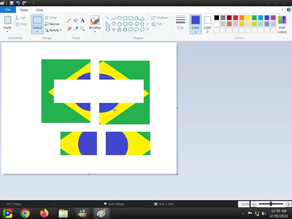Open Firefox from the taskbar
The width and height of the screenshot is (292, 219).
tap(44, 213)
